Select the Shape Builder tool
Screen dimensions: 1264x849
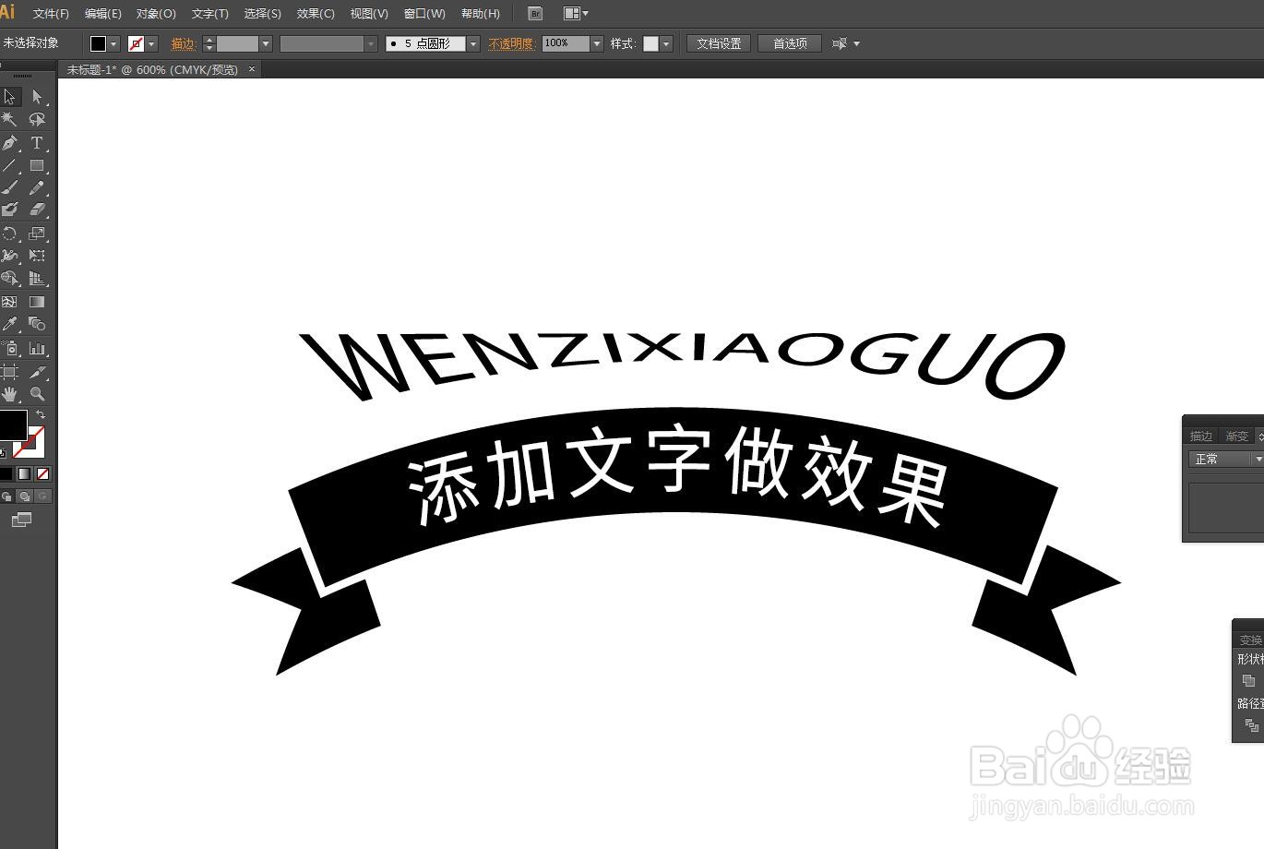click(x=10, y=278)
